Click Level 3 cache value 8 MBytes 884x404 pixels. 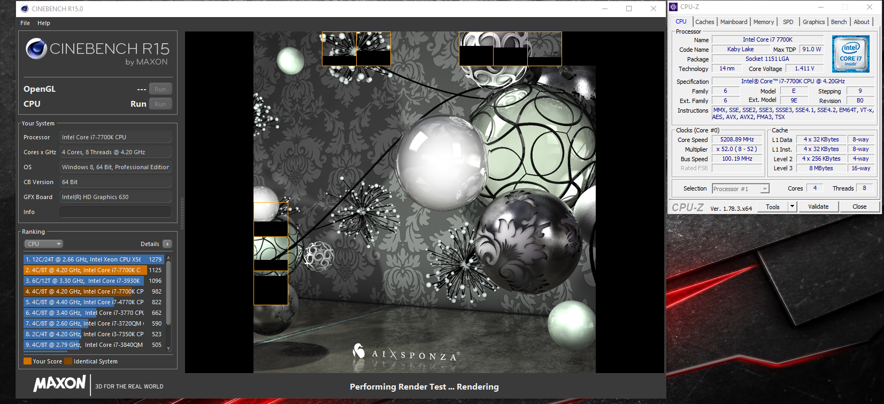click(821, 169)
